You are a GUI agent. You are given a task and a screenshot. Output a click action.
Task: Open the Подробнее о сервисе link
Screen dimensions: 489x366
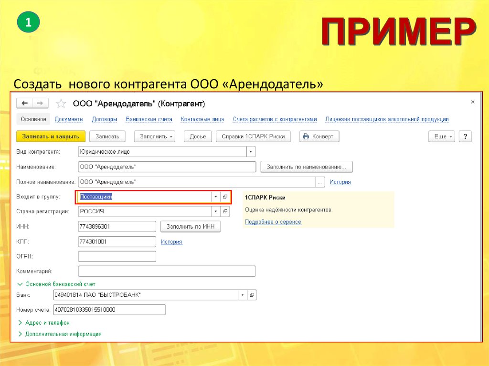point(273,222)
